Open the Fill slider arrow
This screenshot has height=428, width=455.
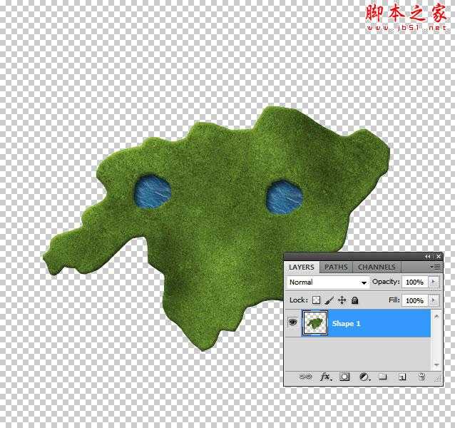(x=434, y=301)
